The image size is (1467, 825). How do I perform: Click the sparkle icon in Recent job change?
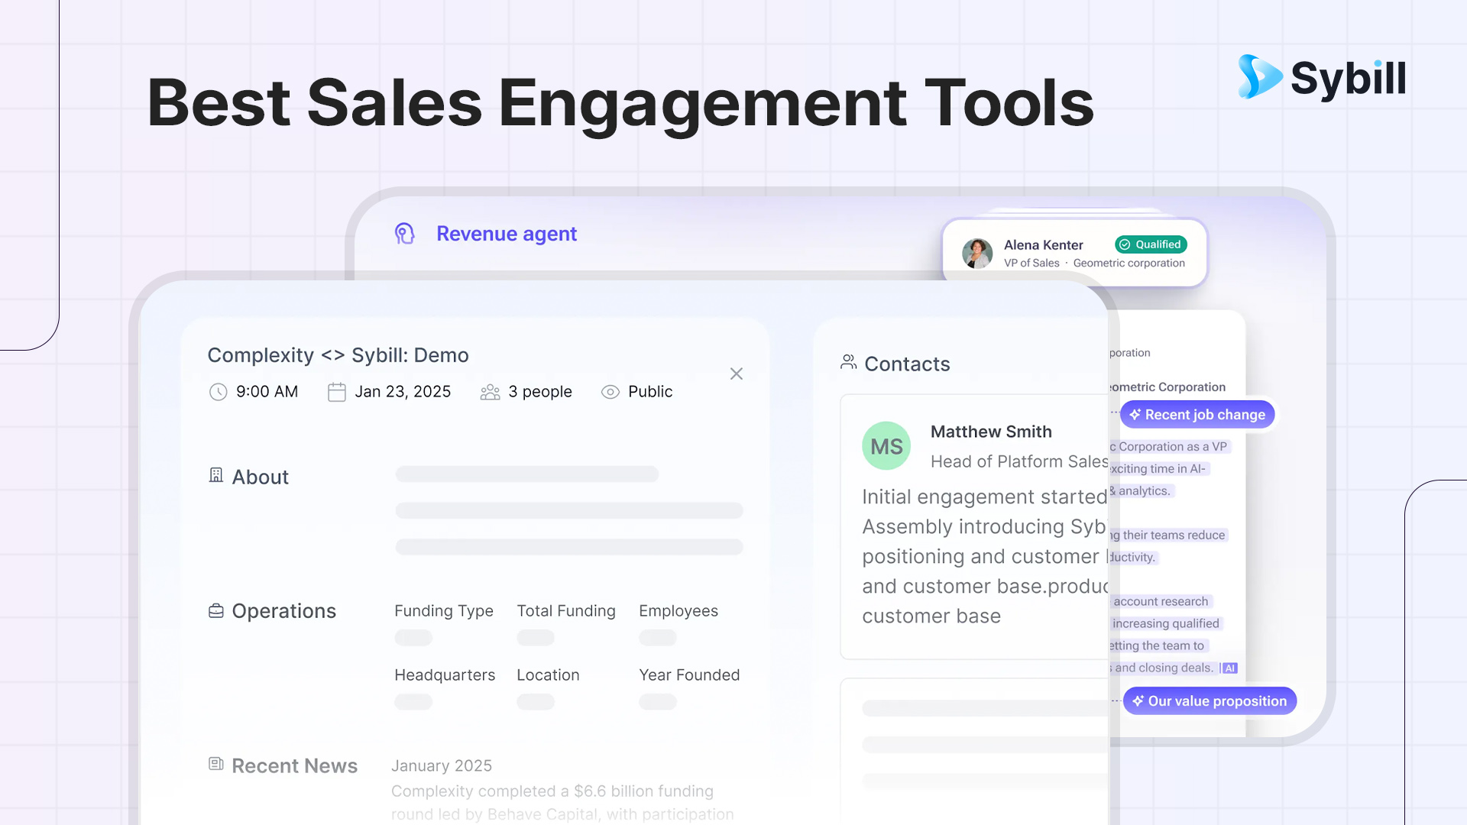[x=1135, y=414]
